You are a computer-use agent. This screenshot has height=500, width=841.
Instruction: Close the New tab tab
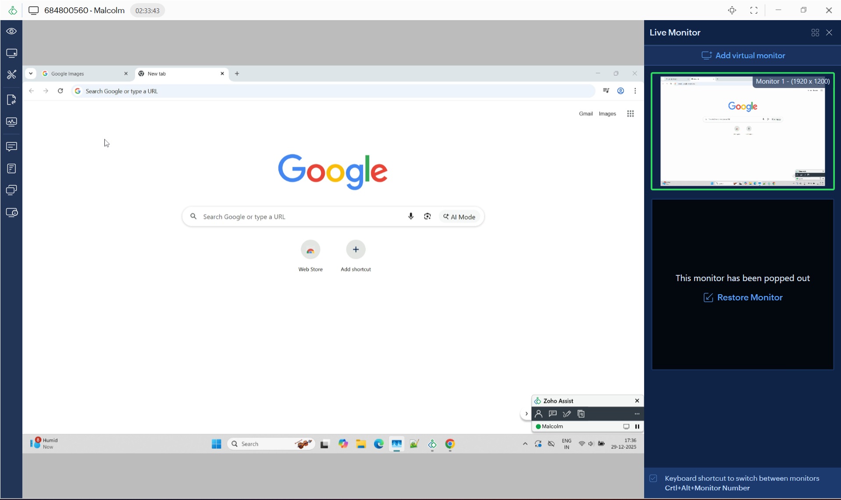click(x=222, y=74)
